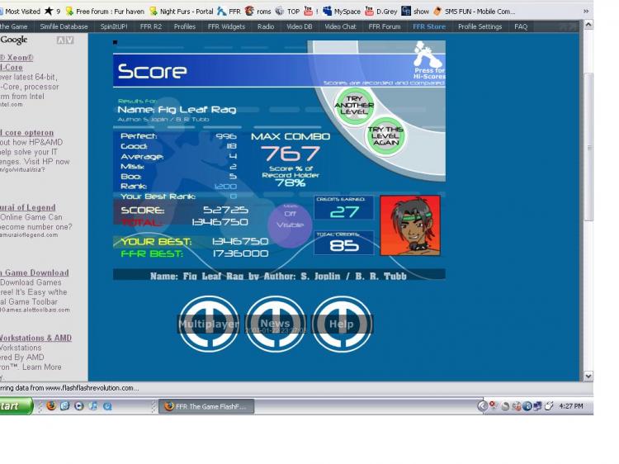Click the song name 'Fig Leaf Rag' heading
619x464 pixels.
click(177, 110)
